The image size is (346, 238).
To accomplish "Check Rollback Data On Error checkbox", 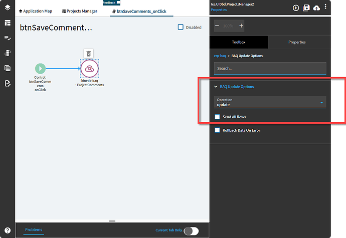I will coord(217,130).
